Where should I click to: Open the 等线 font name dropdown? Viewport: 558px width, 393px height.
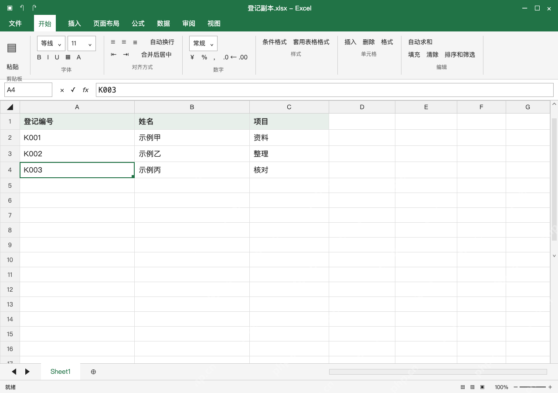pyautogui.click(x=51, y=43)
